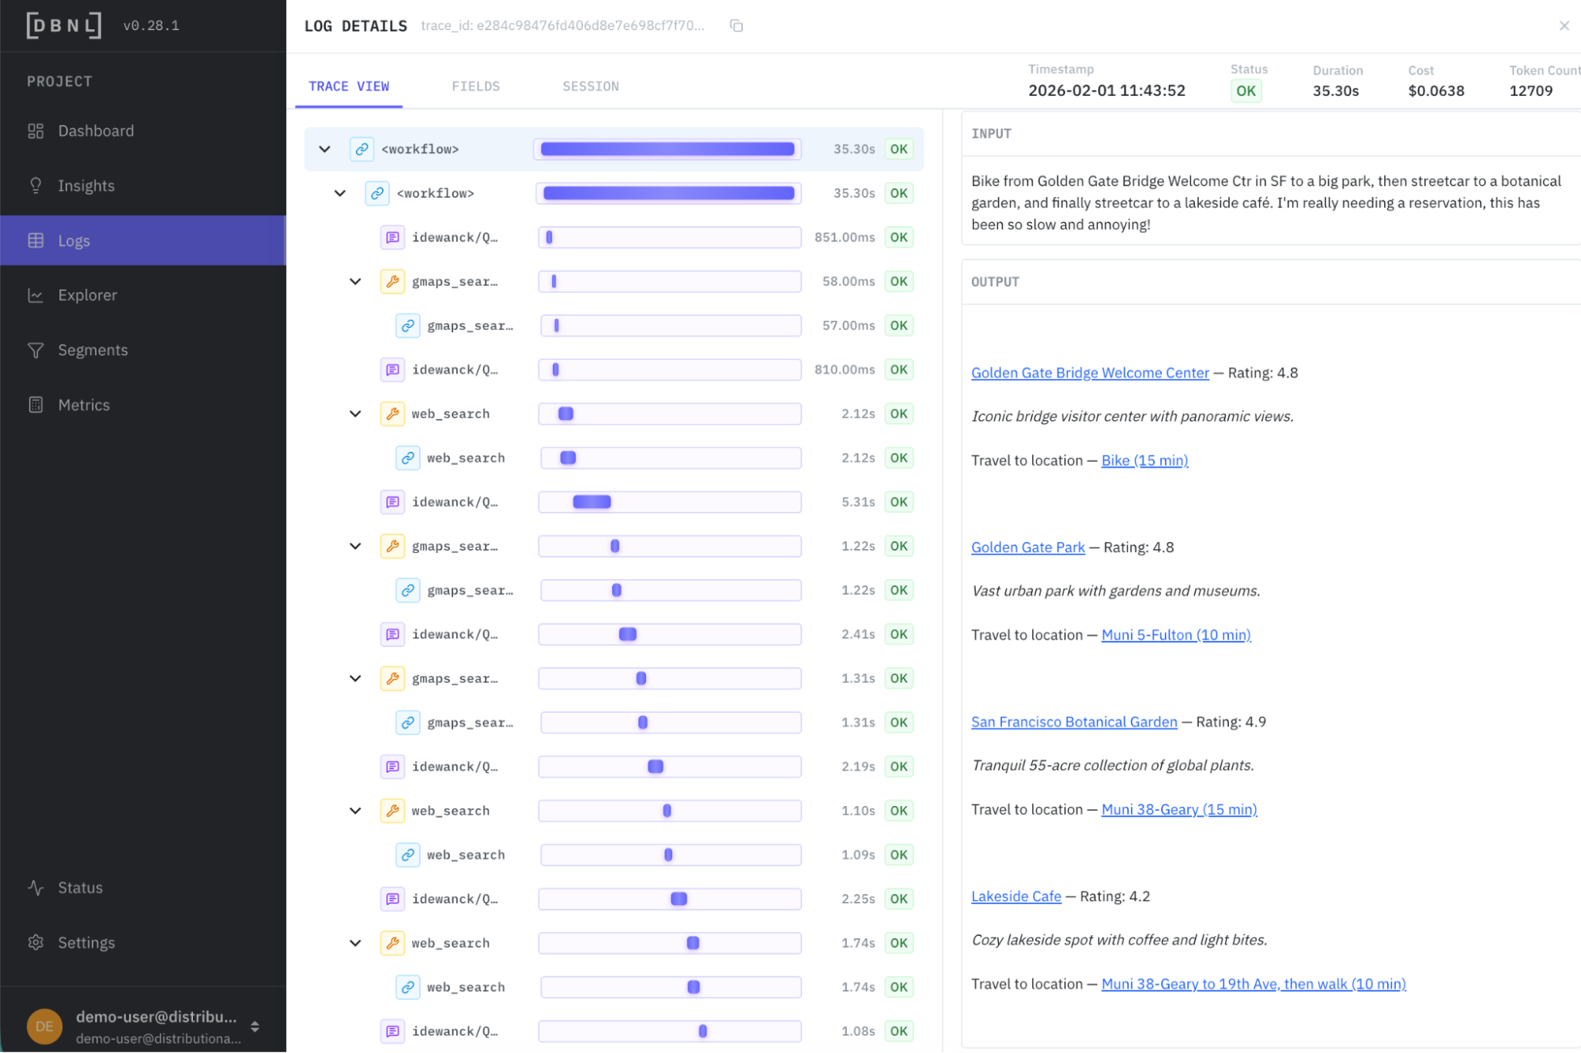Image resolution: width=1581 pixels, height=1053 pixels.
Task: Open Settings gear in sidebar
Action: tap(36, 942)
